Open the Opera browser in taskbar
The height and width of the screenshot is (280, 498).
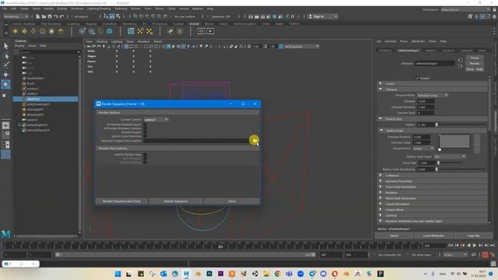tap(335, 274)
